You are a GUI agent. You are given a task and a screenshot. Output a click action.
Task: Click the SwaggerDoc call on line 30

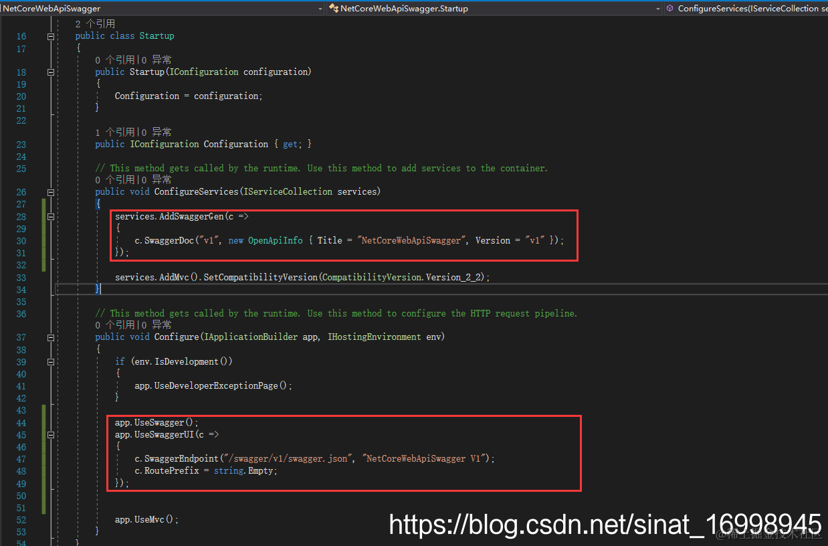(169, 241)
